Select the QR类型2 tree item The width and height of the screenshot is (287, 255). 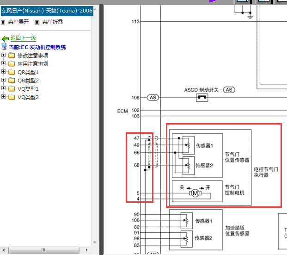[28, 81]
